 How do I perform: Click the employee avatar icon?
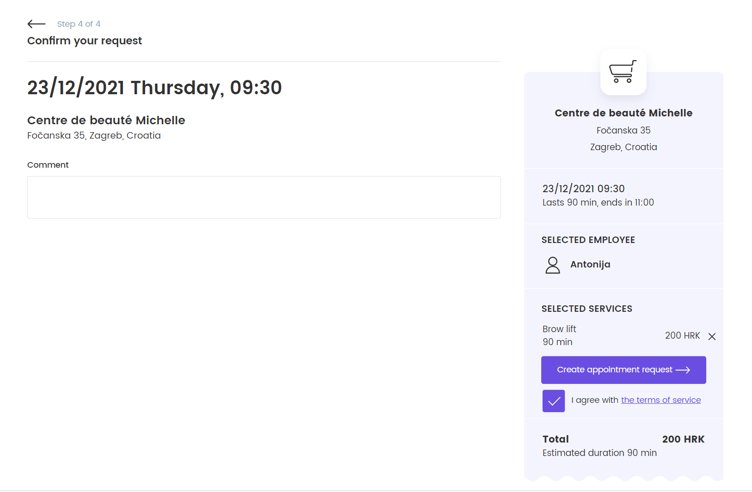point(552,265)
